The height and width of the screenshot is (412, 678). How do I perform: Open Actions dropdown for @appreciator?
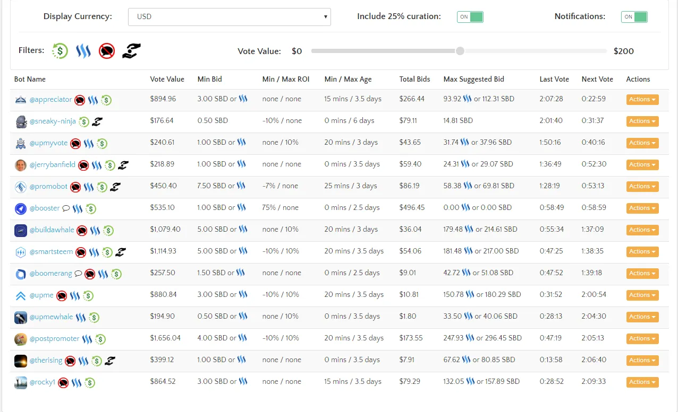(x=642, y=100)
